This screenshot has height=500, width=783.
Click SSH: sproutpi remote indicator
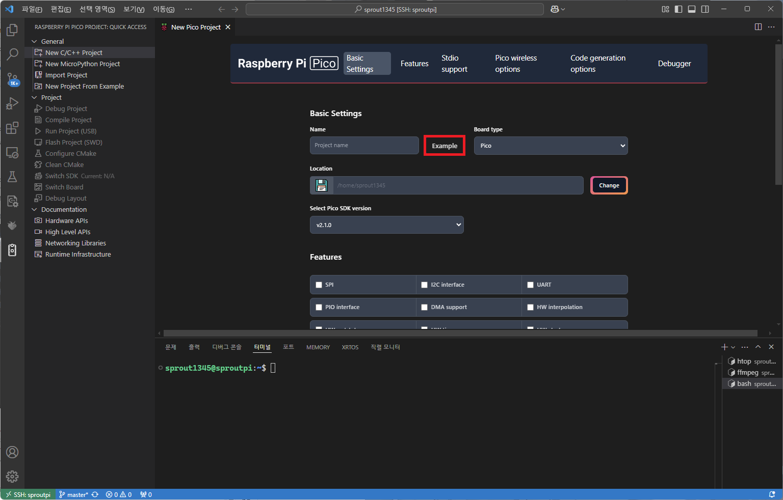28,494
